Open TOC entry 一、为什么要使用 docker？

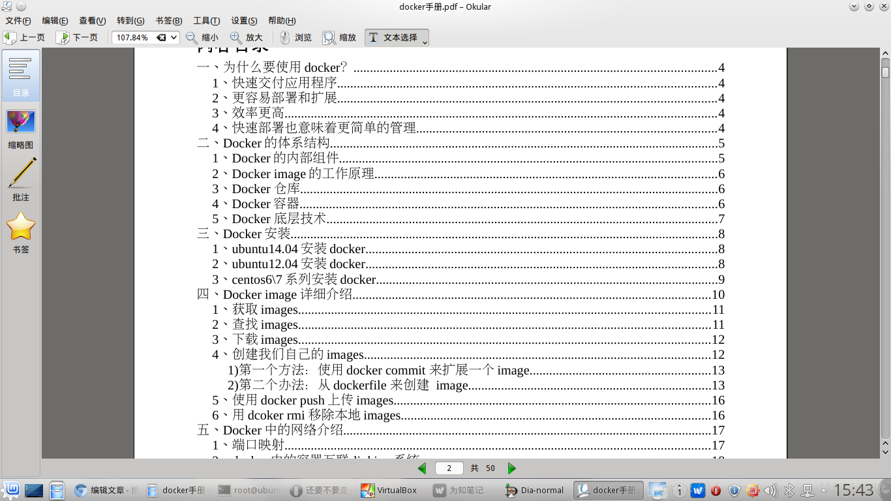pyautogui.click(x=461, y=68)
